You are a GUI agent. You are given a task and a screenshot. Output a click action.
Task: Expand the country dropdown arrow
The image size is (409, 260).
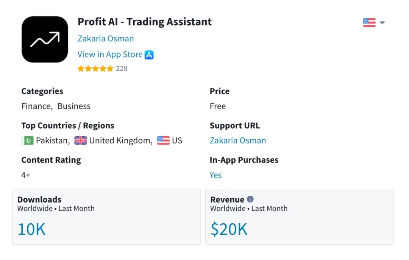[382, 23]
